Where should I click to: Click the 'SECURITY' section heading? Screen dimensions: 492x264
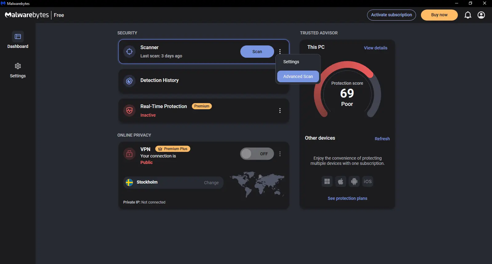click(x=127, y=33)
